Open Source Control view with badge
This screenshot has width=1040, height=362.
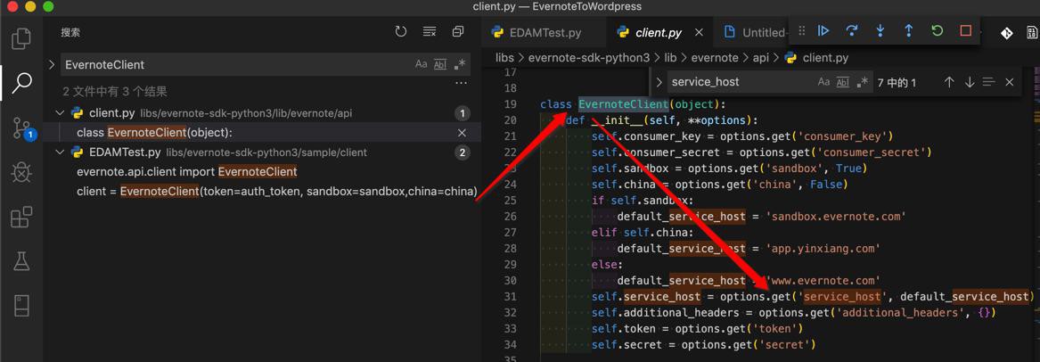tap(23, 128)
